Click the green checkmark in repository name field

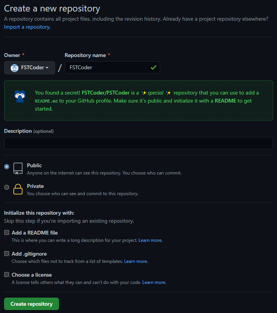point(154,67)
